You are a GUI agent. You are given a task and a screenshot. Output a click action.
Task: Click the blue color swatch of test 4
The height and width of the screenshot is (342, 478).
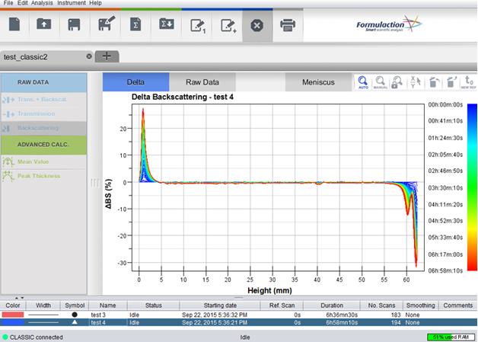click(13, 322)
